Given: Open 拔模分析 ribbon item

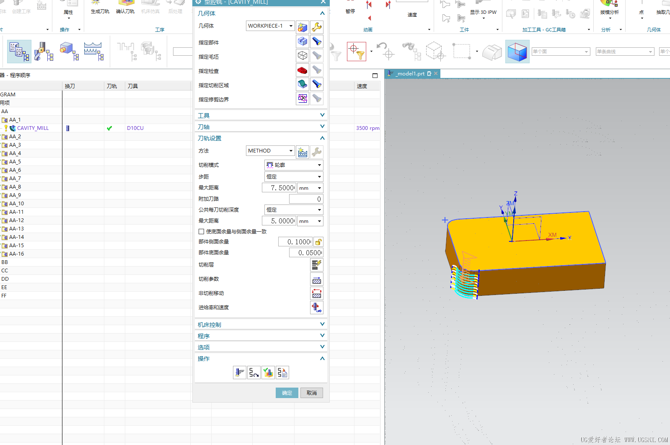Looking at the screenshot, I should tap(610, 9).
